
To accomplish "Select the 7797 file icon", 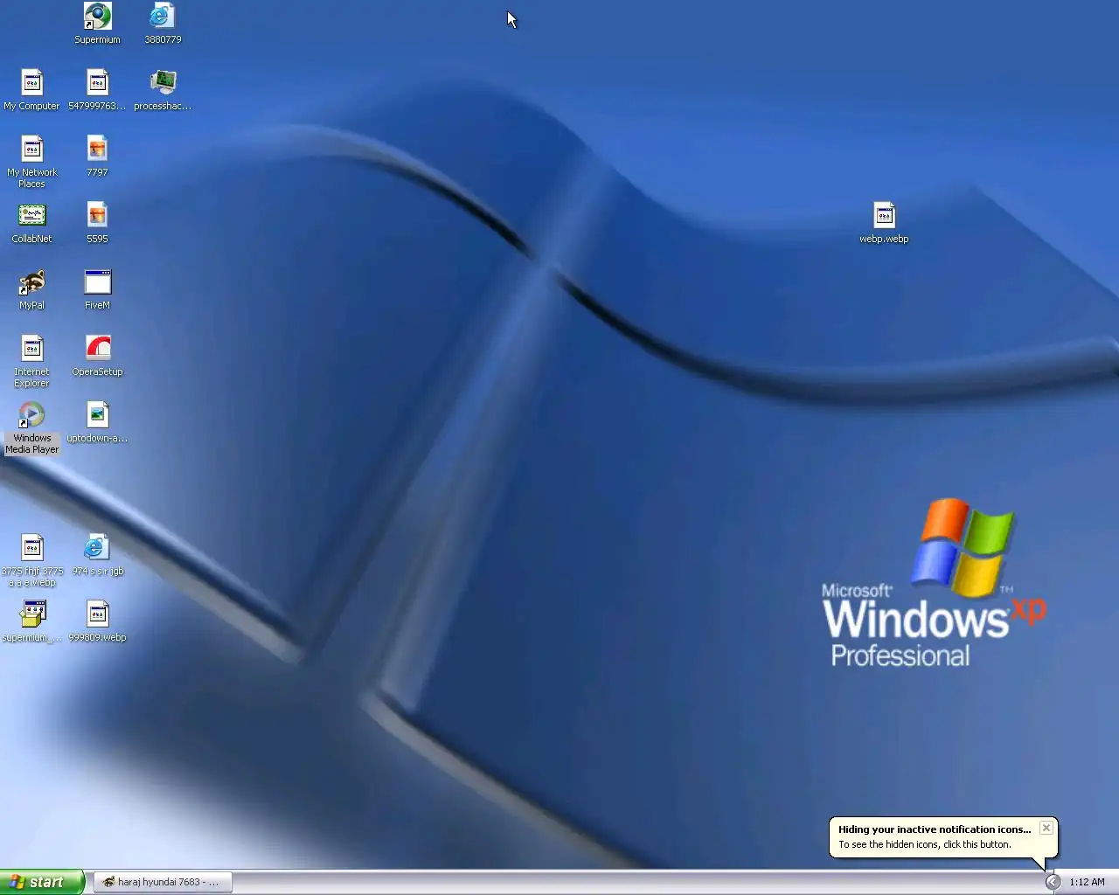I will (x=97, y=156).
